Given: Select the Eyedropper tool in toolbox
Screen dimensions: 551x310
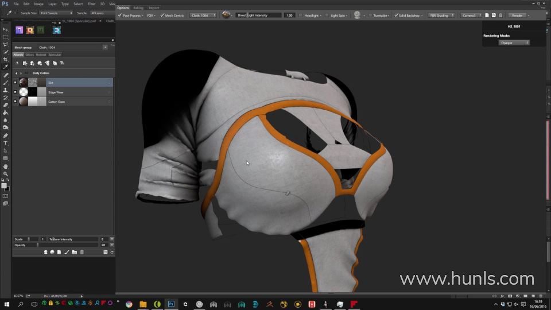Looking at the screenshot, I should pyautogui.click(x=5, y=67).
